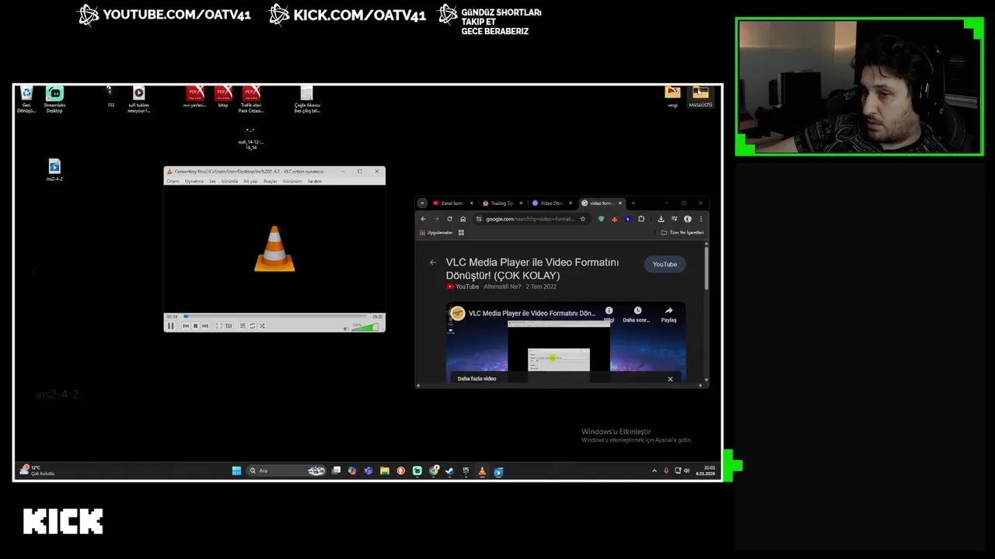Image resolution: width=995 pixels, height=559 pixels.
Task: Go to Chrome home page
Action: [x=463, y=219]
